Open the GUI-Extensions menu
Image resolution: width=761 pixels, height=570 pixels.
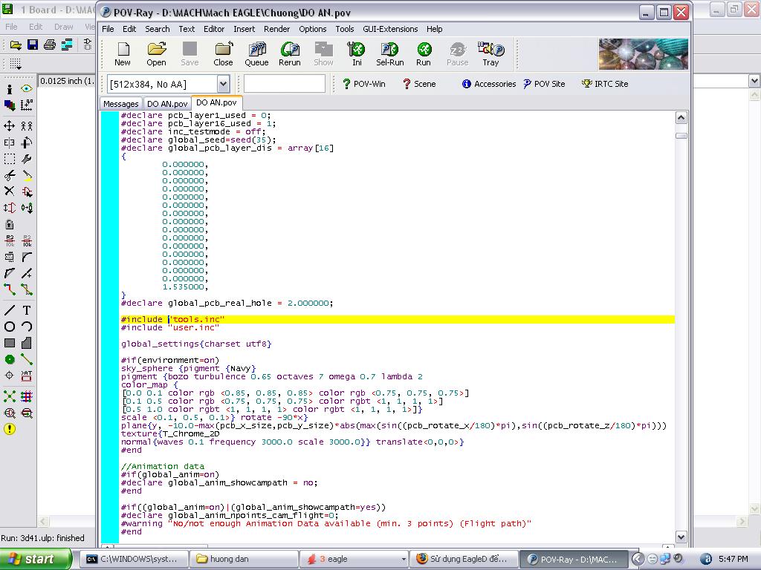coord(390,29)
